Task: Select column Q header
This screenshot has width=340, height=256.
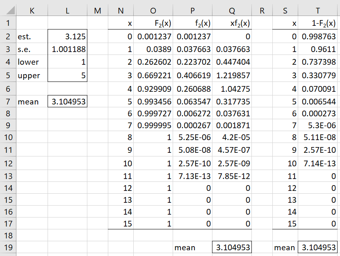Action: coord(232,10)
